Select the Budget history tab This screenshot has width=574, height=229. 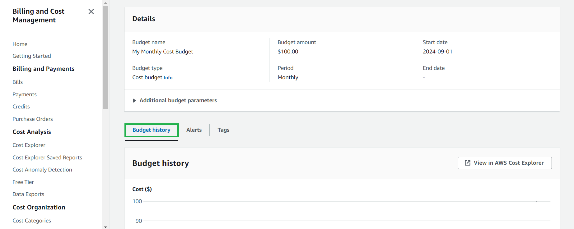[x=152, y=130]
